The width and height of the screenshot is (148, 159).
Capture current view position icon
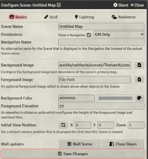click(63, 125)
